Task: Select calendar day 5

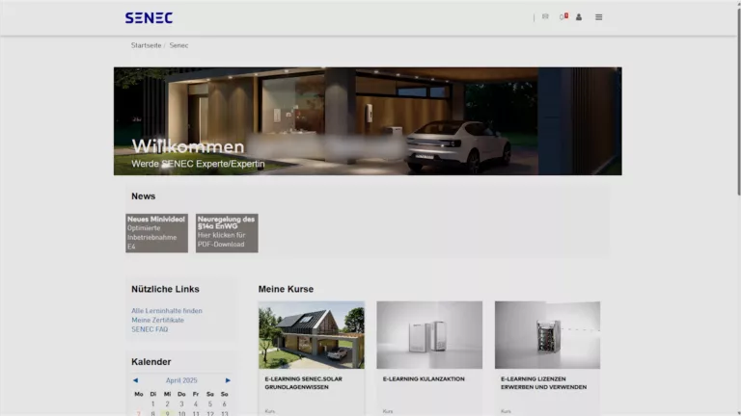Action: (x=210, y=403)
